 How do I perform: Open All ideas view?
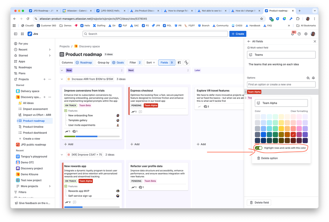[28, 103]
